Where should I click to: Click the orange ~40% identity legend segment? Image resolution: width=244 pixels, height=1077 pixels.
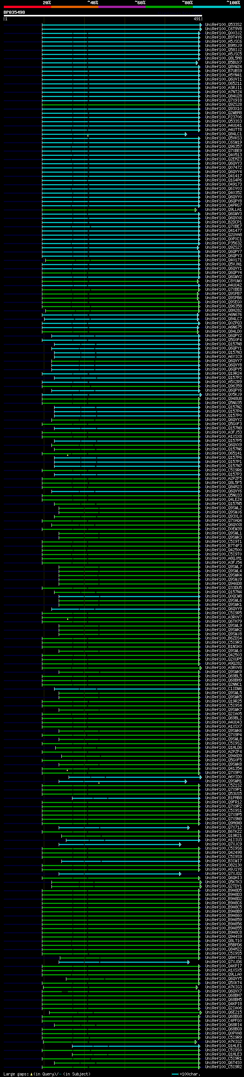point(75,7)
